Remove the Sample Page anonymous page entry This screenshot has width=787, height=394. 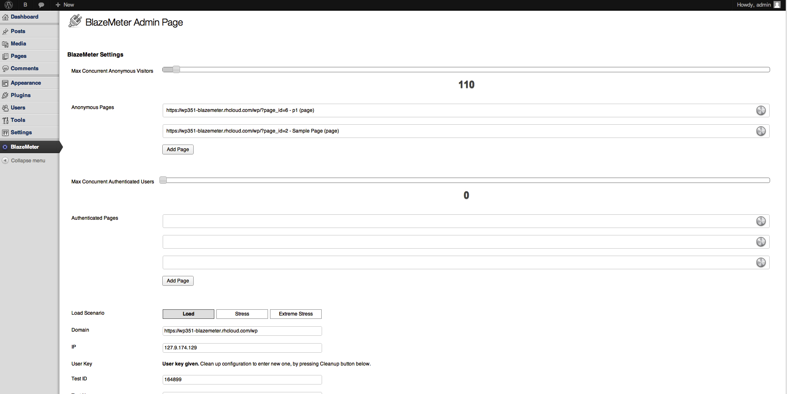click(x=761, y=131)
